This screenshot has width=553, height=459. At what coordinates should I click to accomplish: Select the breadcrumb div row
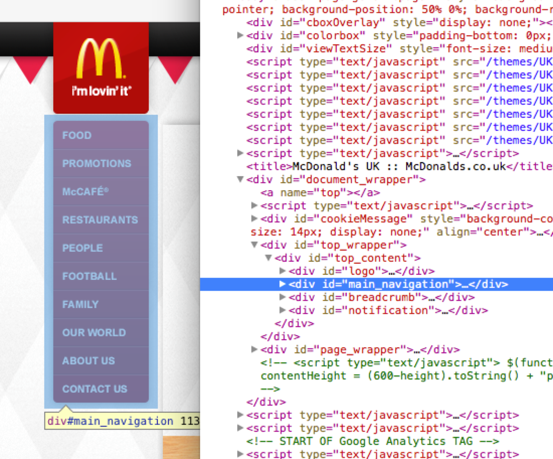(x=381, y=297)
